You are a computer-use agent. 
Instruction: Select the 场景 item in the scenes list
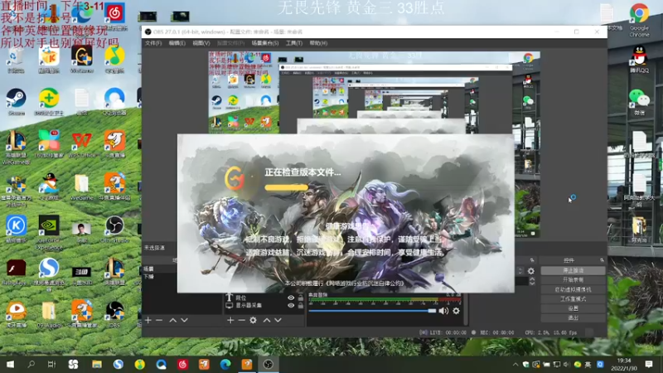point(160,269)
